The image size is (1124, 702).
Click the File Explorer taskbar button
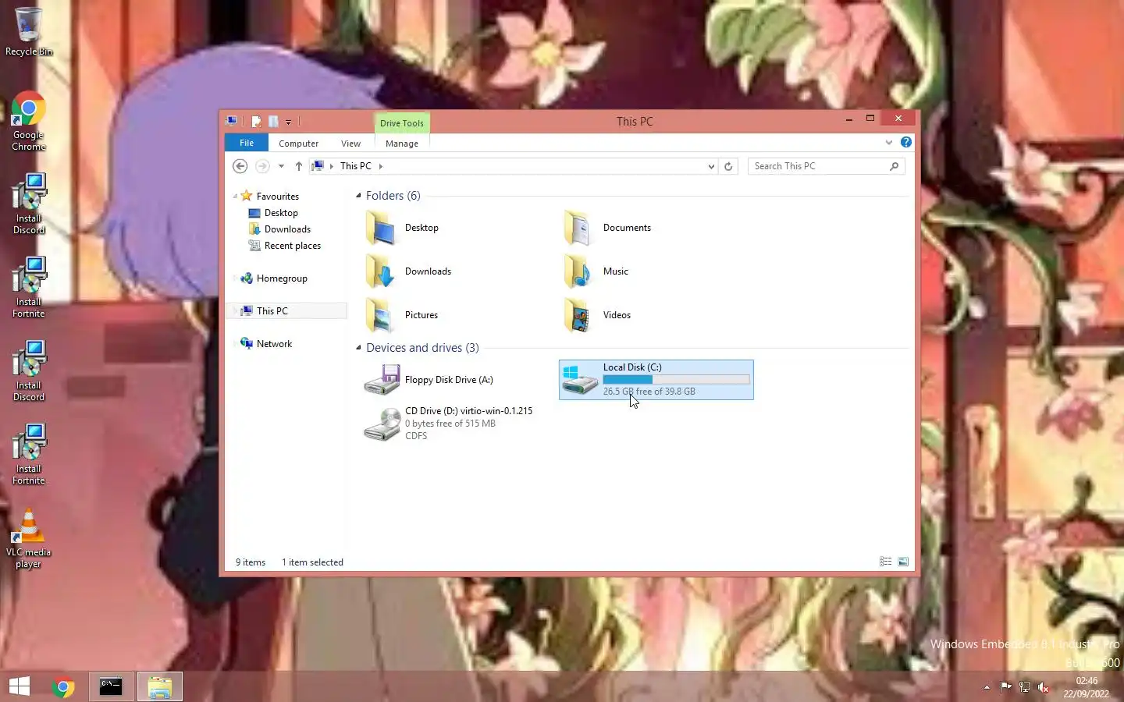coord(160,686)
